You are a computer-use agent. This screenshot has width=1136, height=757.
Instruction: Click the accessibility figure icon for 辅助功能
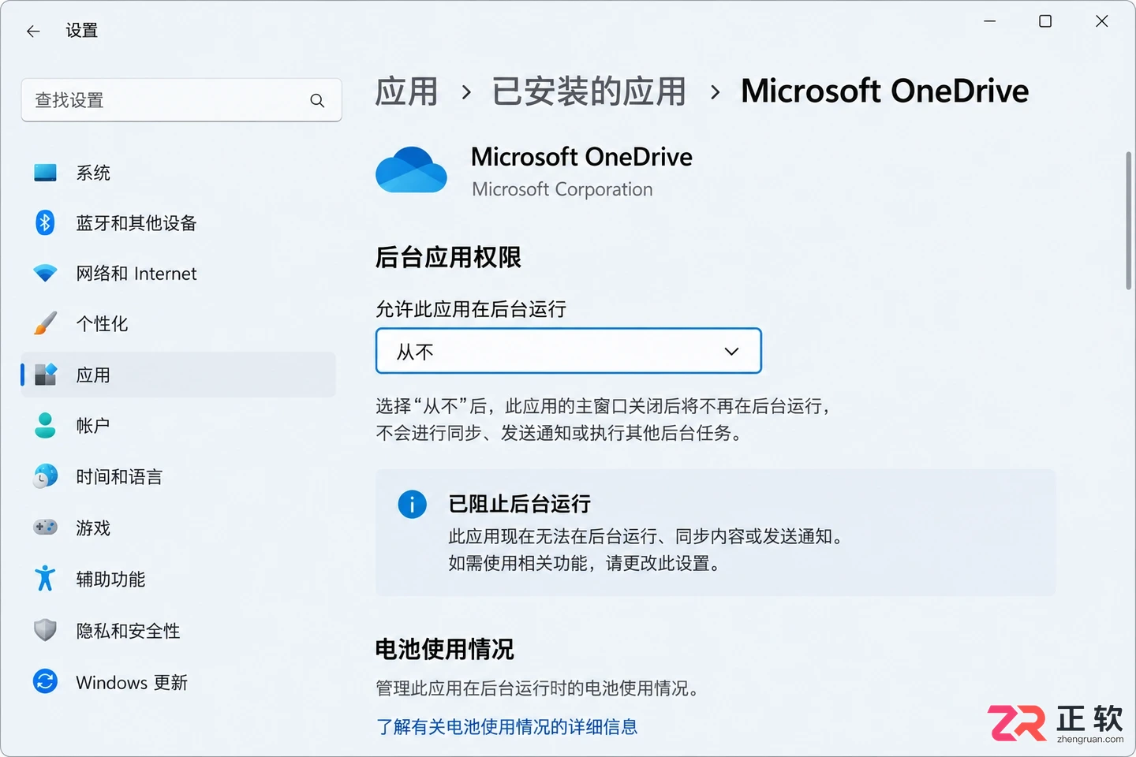point(46,578)
